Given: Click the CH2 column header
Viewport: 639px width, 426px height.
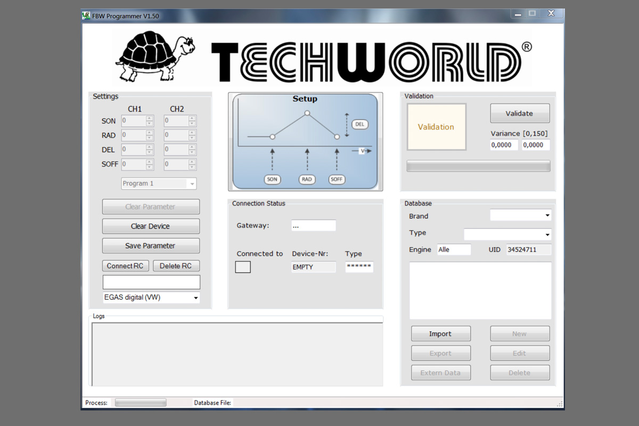Looking at the screenshot, I should pyautogui.click(x=177, y=109).
